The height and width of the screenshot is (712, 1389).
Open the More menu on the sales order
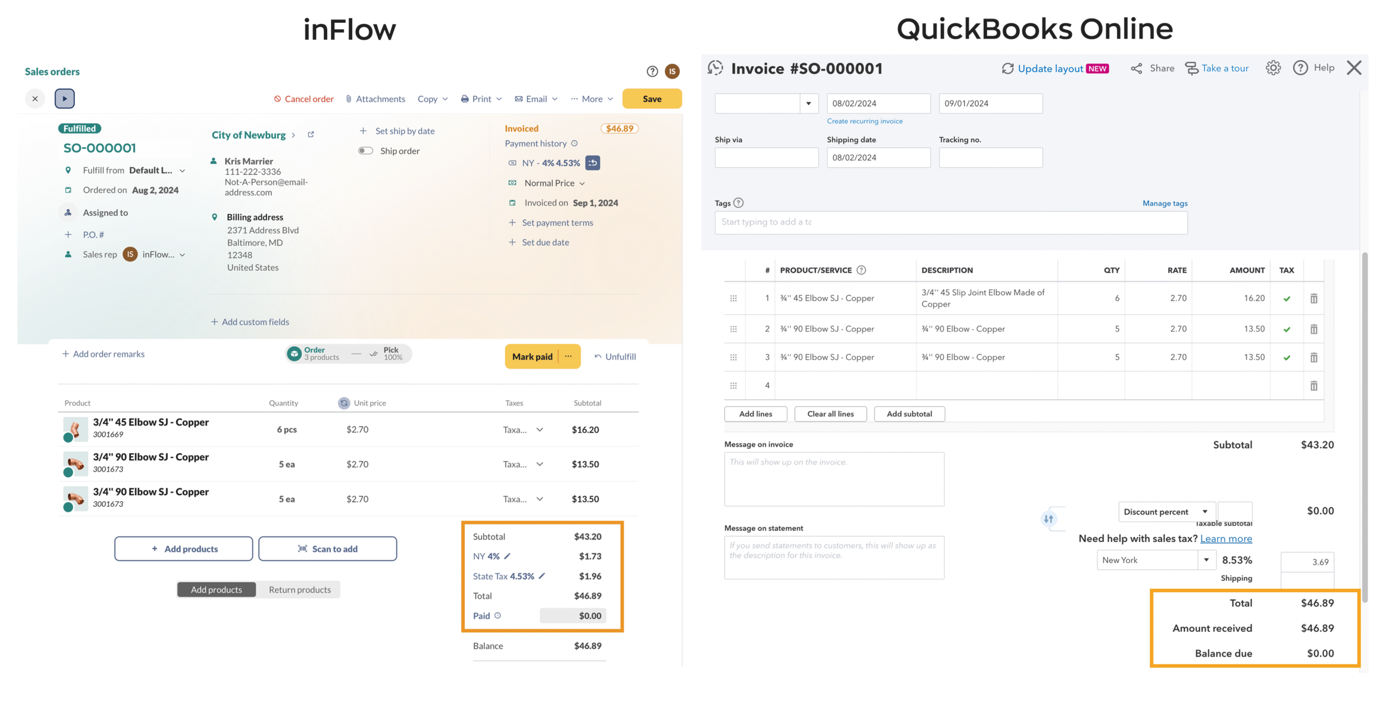tap(592, 98)
